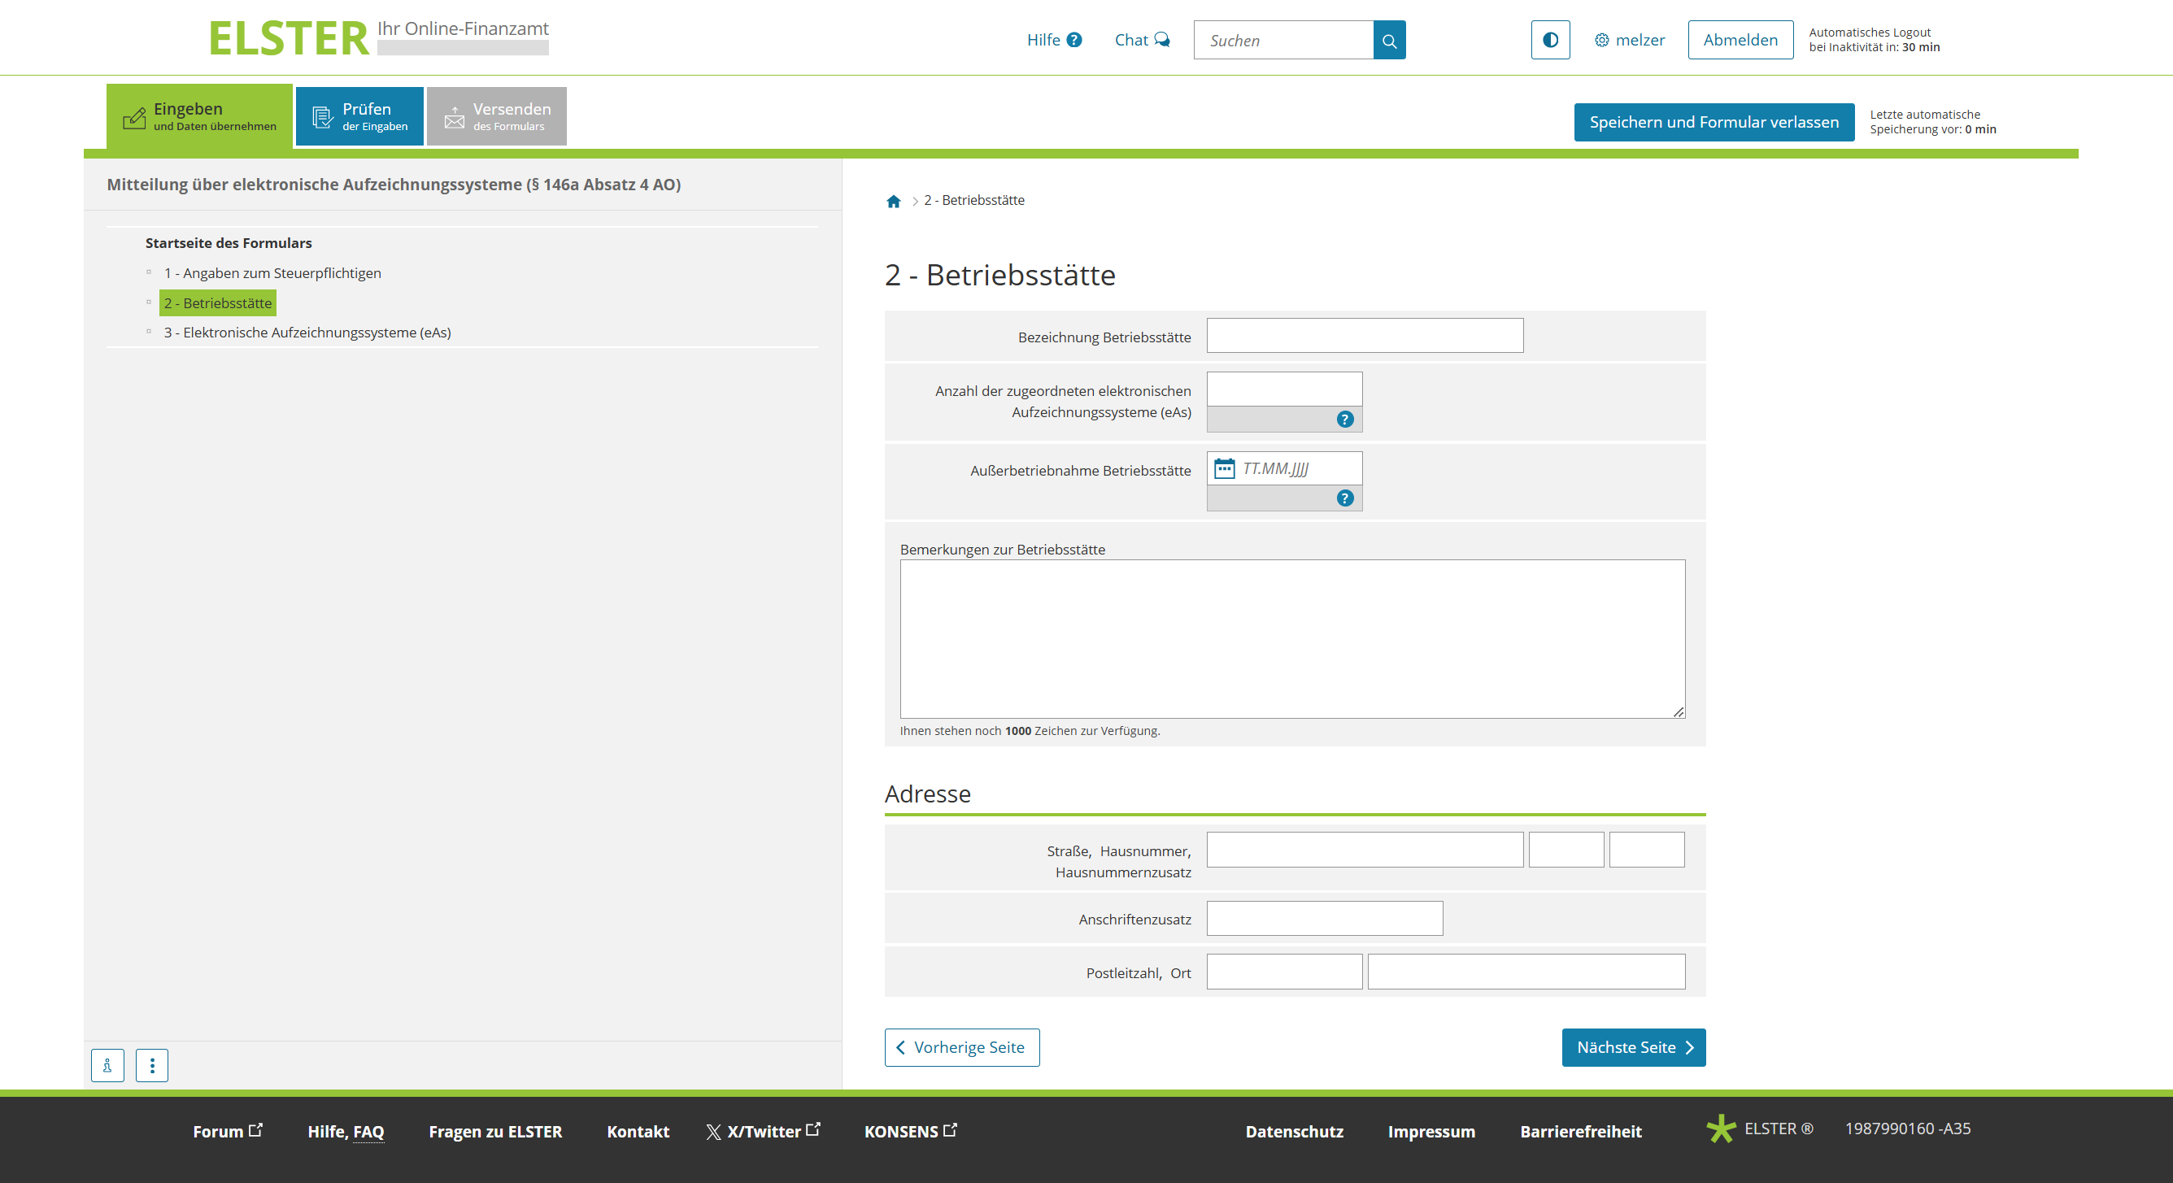This screenshot has height=1183, width=2173.
Task: Click Speichern und Formular verlassen
Action: (1714, 122)
